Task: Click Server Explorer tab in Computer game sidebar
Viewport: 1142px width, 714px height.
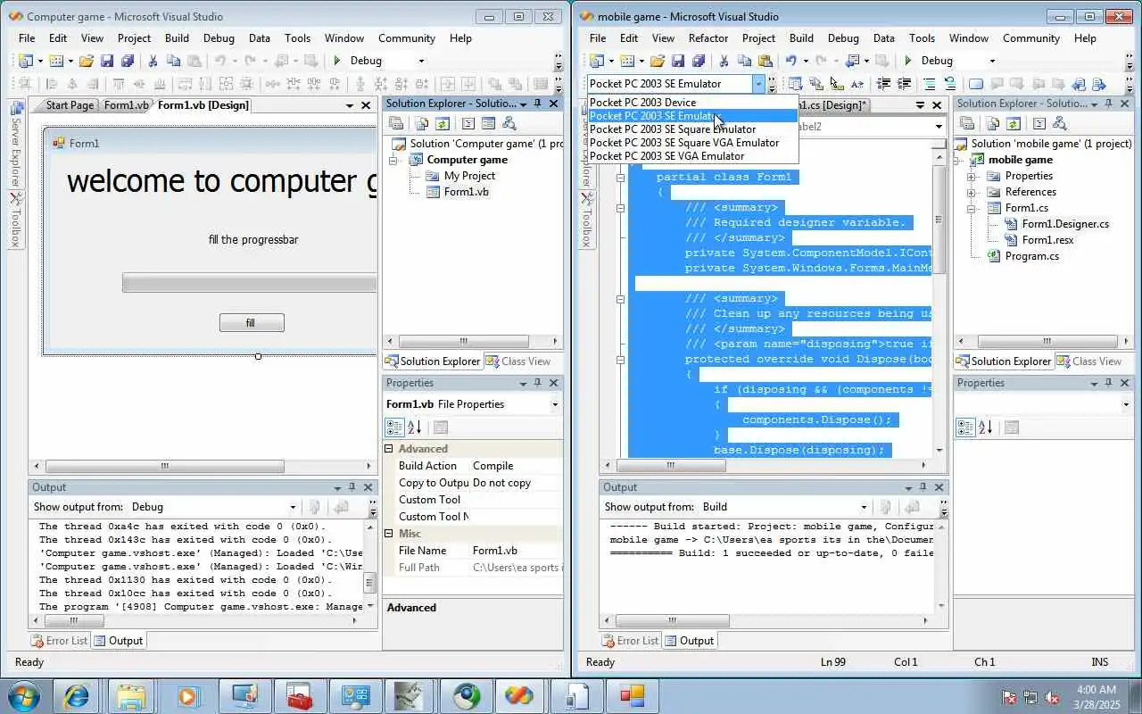Action: (x=16, y=143)
